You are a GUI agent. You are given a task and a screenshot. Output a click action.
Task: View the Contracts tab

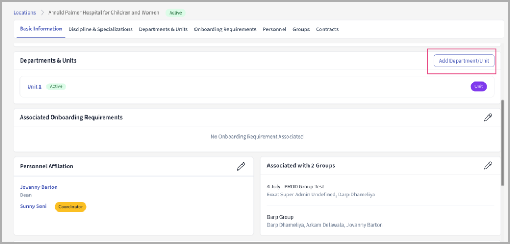pyautogui.click(x=327, y=29)
